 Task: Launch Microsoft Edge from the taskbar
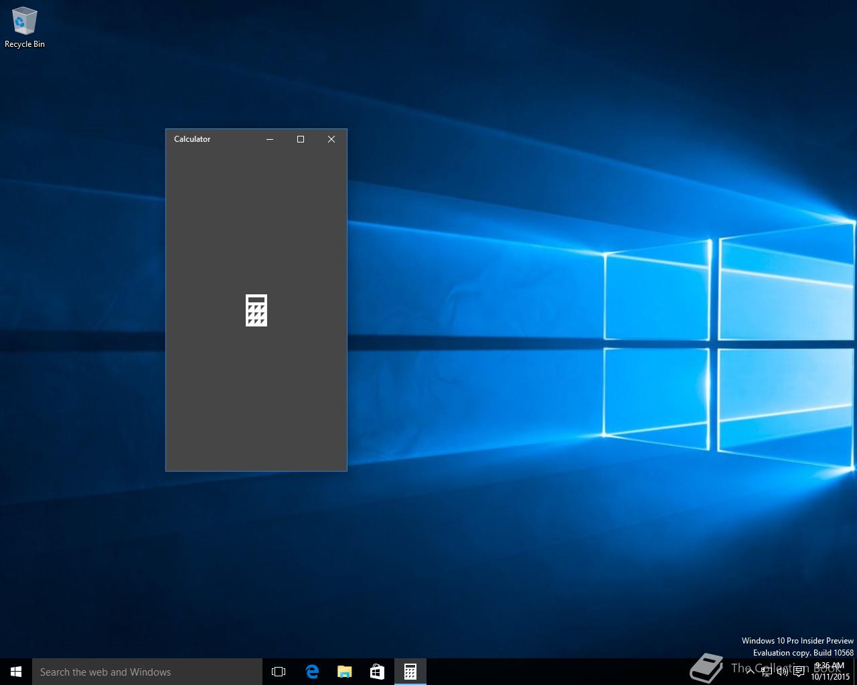pyautogui.click(x=312, y=672)
